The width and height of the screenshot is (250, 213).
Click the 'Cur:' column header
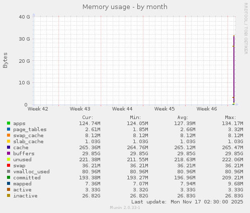[88, 118]
